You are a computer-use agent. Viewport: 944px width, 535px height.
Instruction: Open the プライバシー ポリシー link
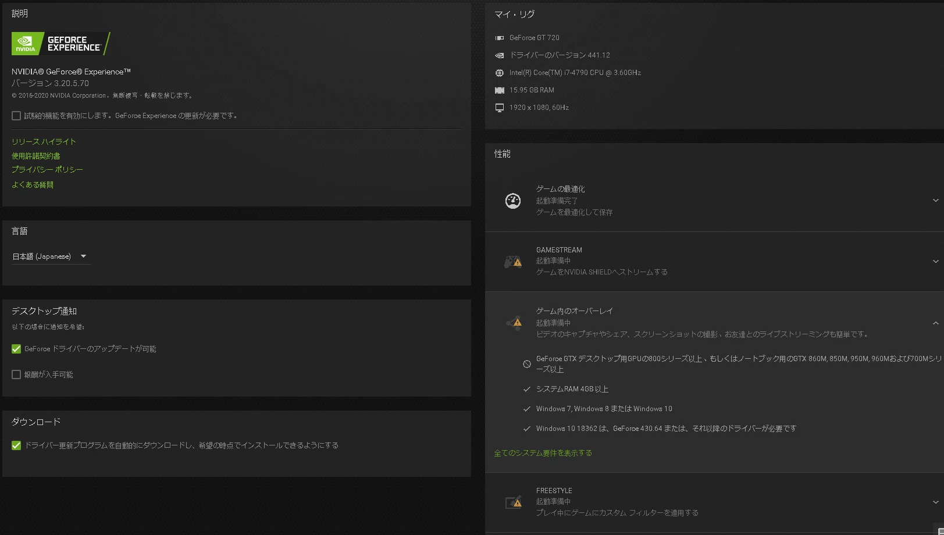[x=47, y=169]
